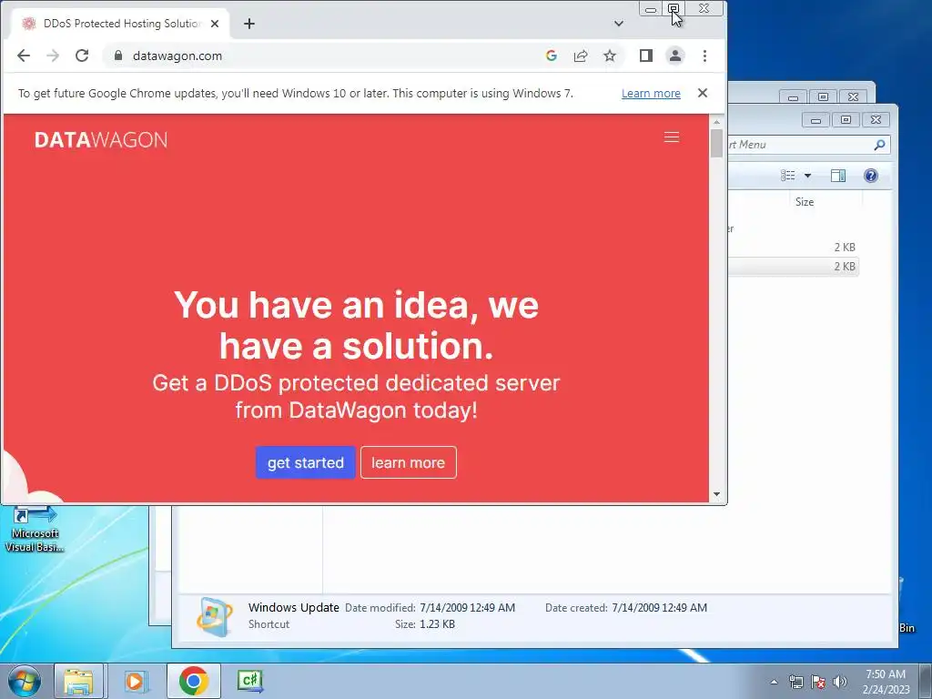Image resolution: width=932 pixels, height=699 pixels.
Task: Open Chrome side panel
Action: 646,56
